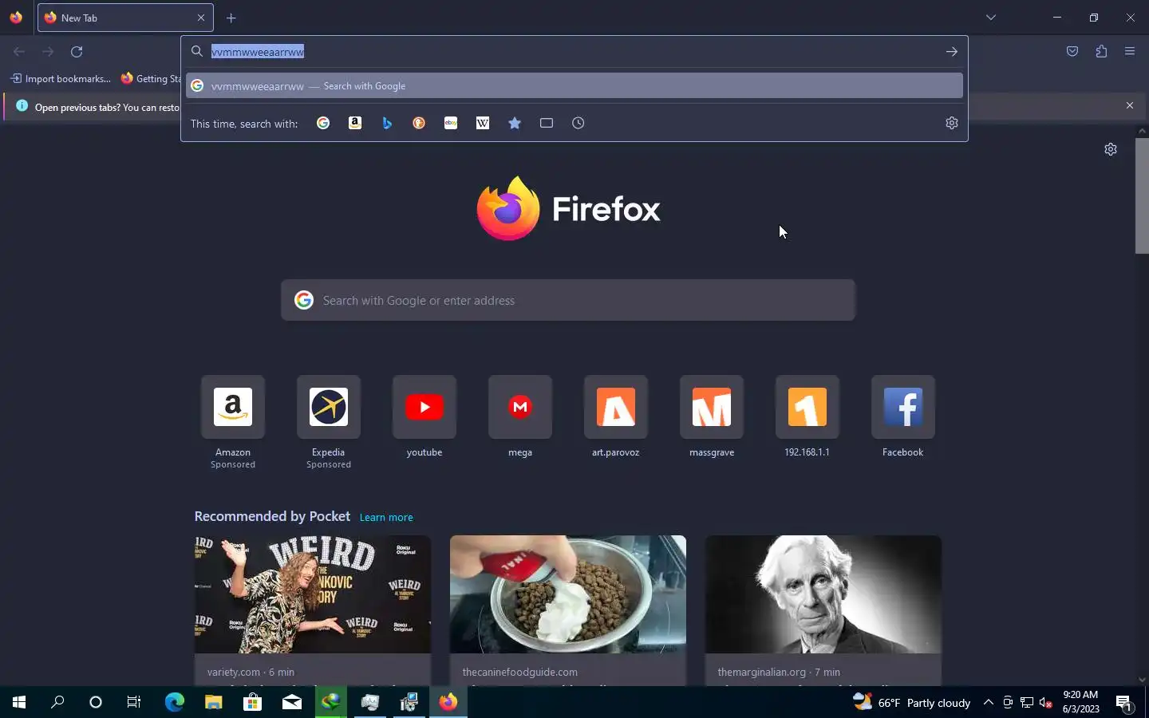Click Learn more link beside Pocket
This screenshot has width=1149, height=718.
[386, 517]
